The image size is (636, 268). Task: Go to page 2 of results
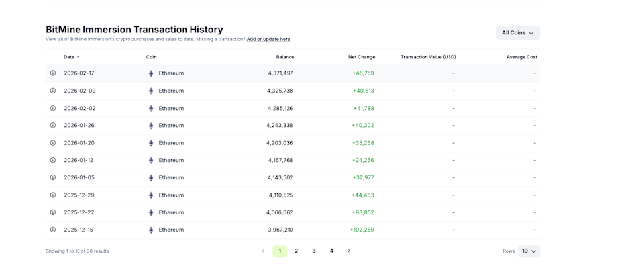pos(297,251)
